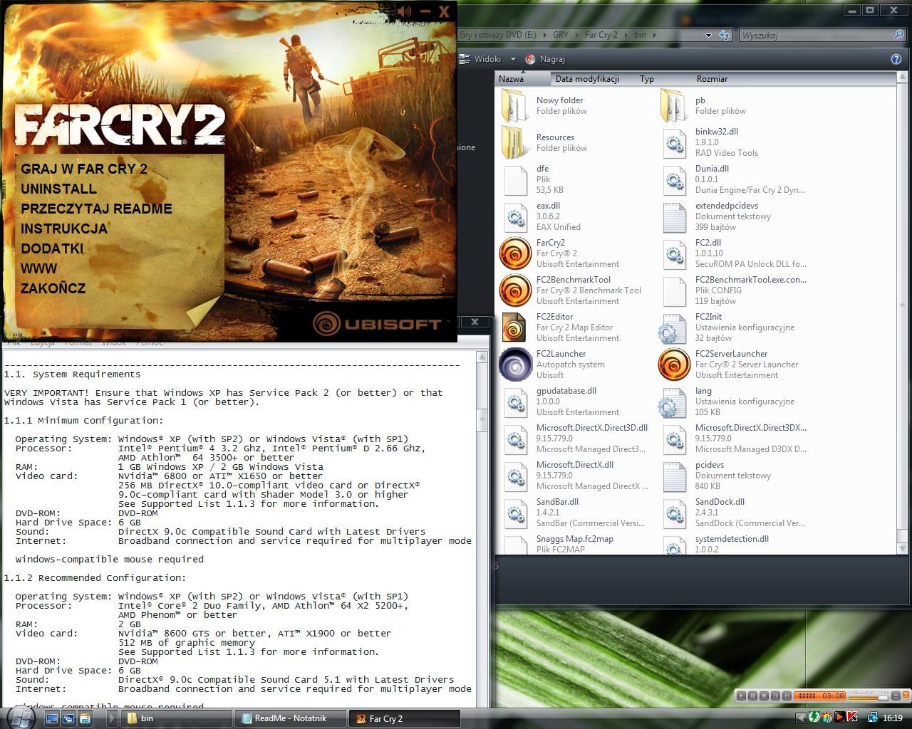Open the Resources folder icon
912x729 pixels.
515,142
